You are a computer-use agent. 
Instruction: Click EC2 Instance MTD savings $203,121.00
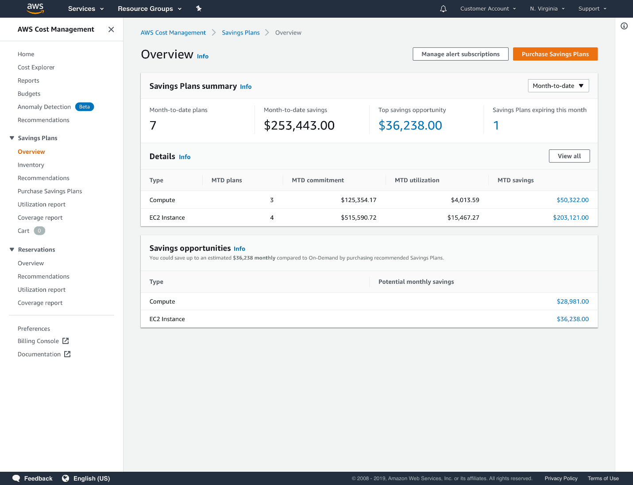[571, 218]
